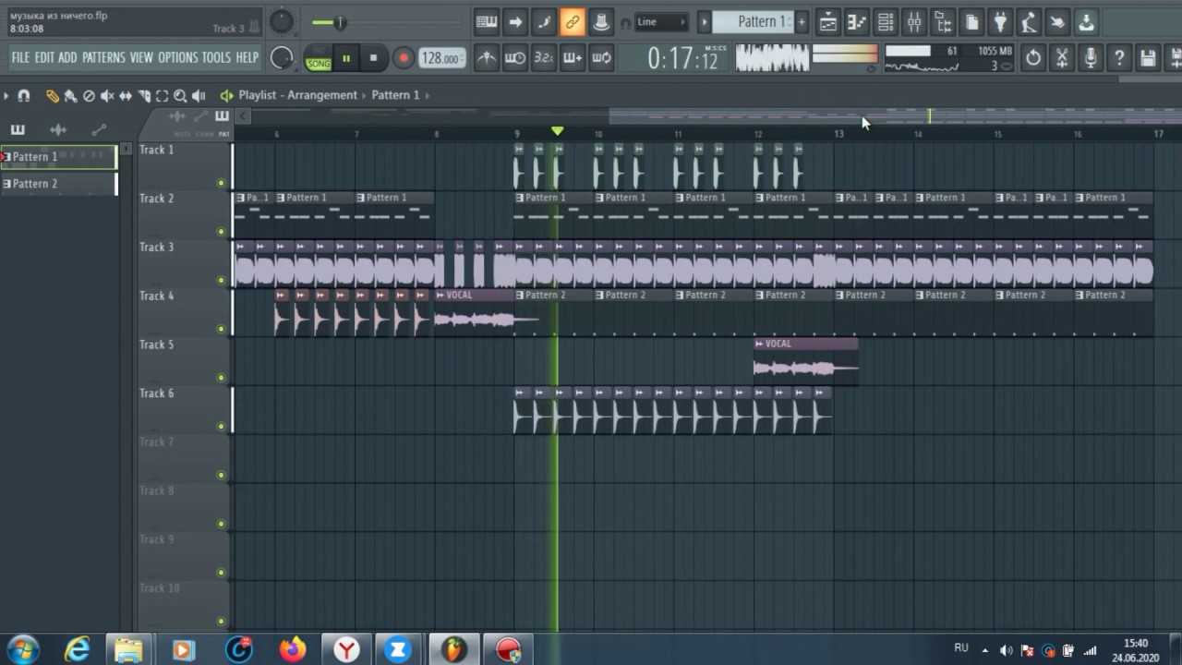This screenshot has height=665, width=1182.
Task: Toggle the playlist snap magnet icon
Action: (x=24, y=95)
